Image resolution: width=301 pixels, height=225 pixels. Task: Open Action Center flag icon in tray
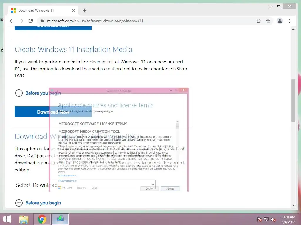point(259,219)
